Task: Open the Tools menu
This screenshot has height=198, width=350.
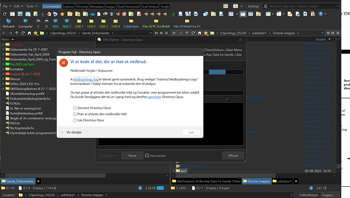Action: [x=31, y=6]
